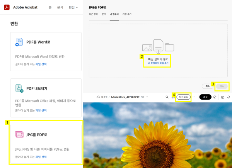The image size is (232, 168).
Task: Select the PDF 내보내기 card title
Action: 37,88
